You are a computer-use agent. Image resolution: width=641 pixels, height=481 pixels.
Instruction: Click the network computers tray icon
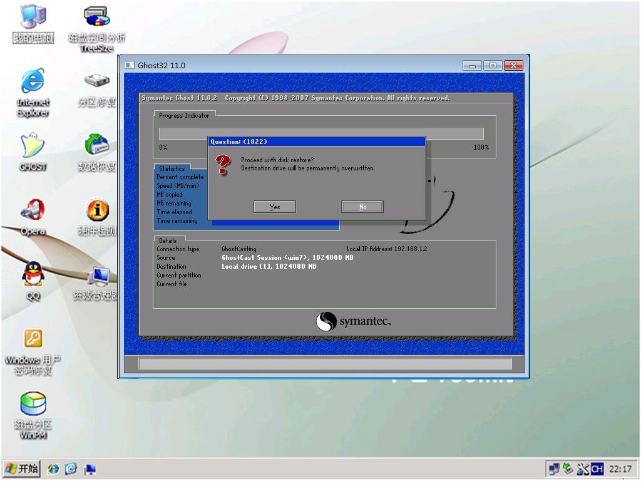point(554,468)
